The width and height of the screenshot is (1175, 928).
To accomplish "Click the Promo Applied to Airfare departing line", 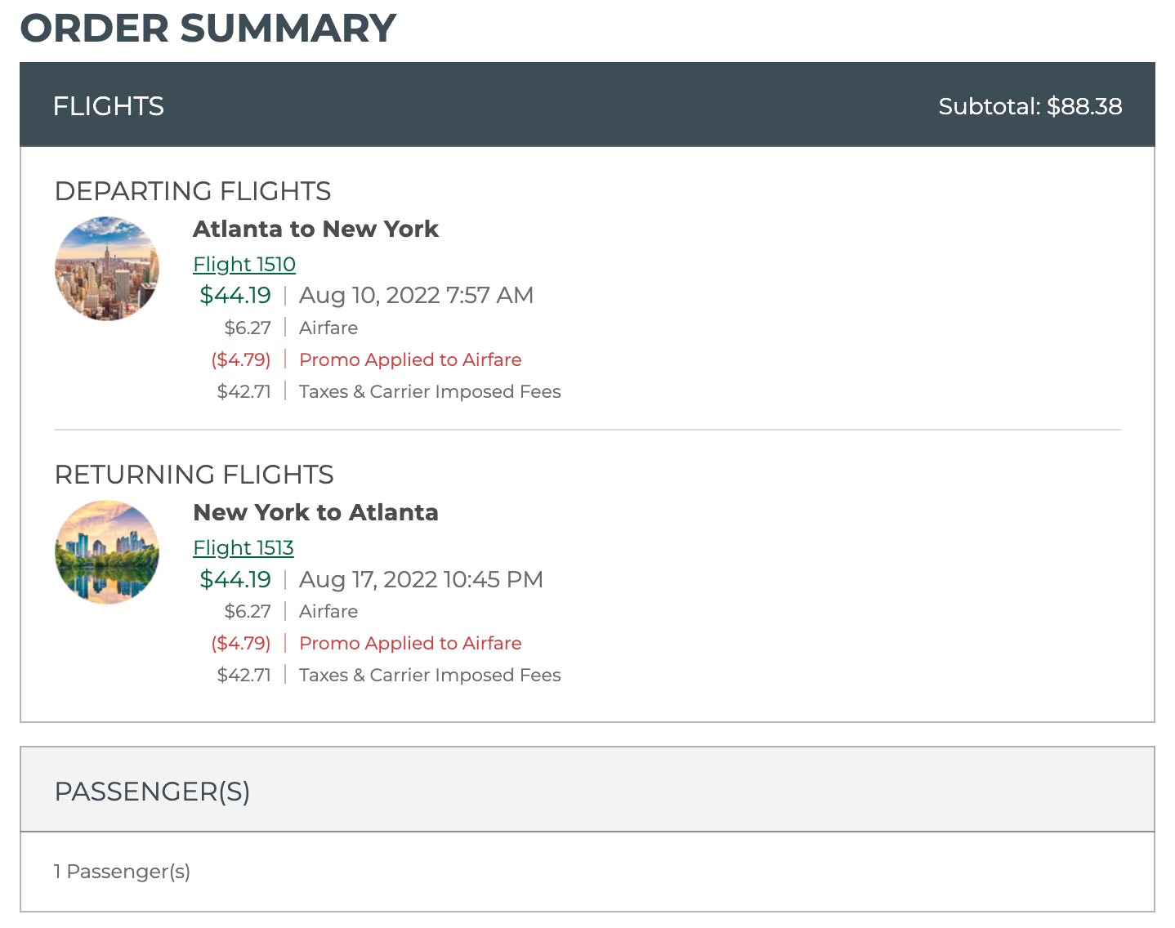I will [x=409, y=359].
